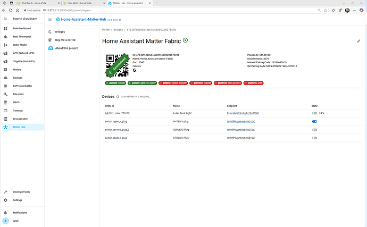Open File editor from the sidebar
Image resolution: width=367 pixels, height=227 pixels.
point(20,94)
